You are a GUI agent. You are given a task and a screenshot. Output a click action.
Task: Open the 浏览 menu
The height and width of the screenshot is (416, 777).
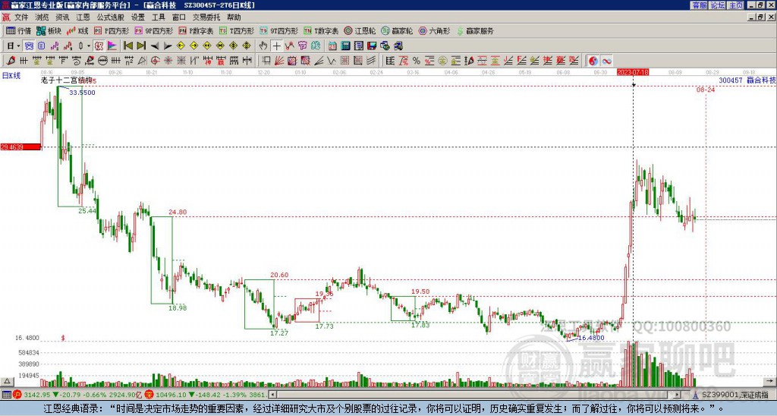[x=42, y=17]
